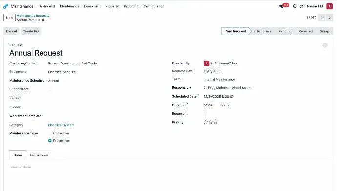Image resolution: width=337 pixels, height=191 pixels.
Task: Open the Maintenance top menu
Action: [x=69, y=6]
